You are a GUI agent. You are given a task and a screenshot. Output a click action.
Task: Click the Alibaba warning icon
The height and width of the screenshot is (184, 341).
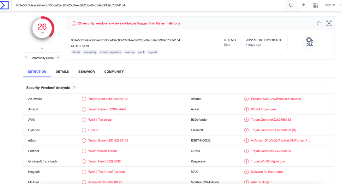(x=246, y=99)
